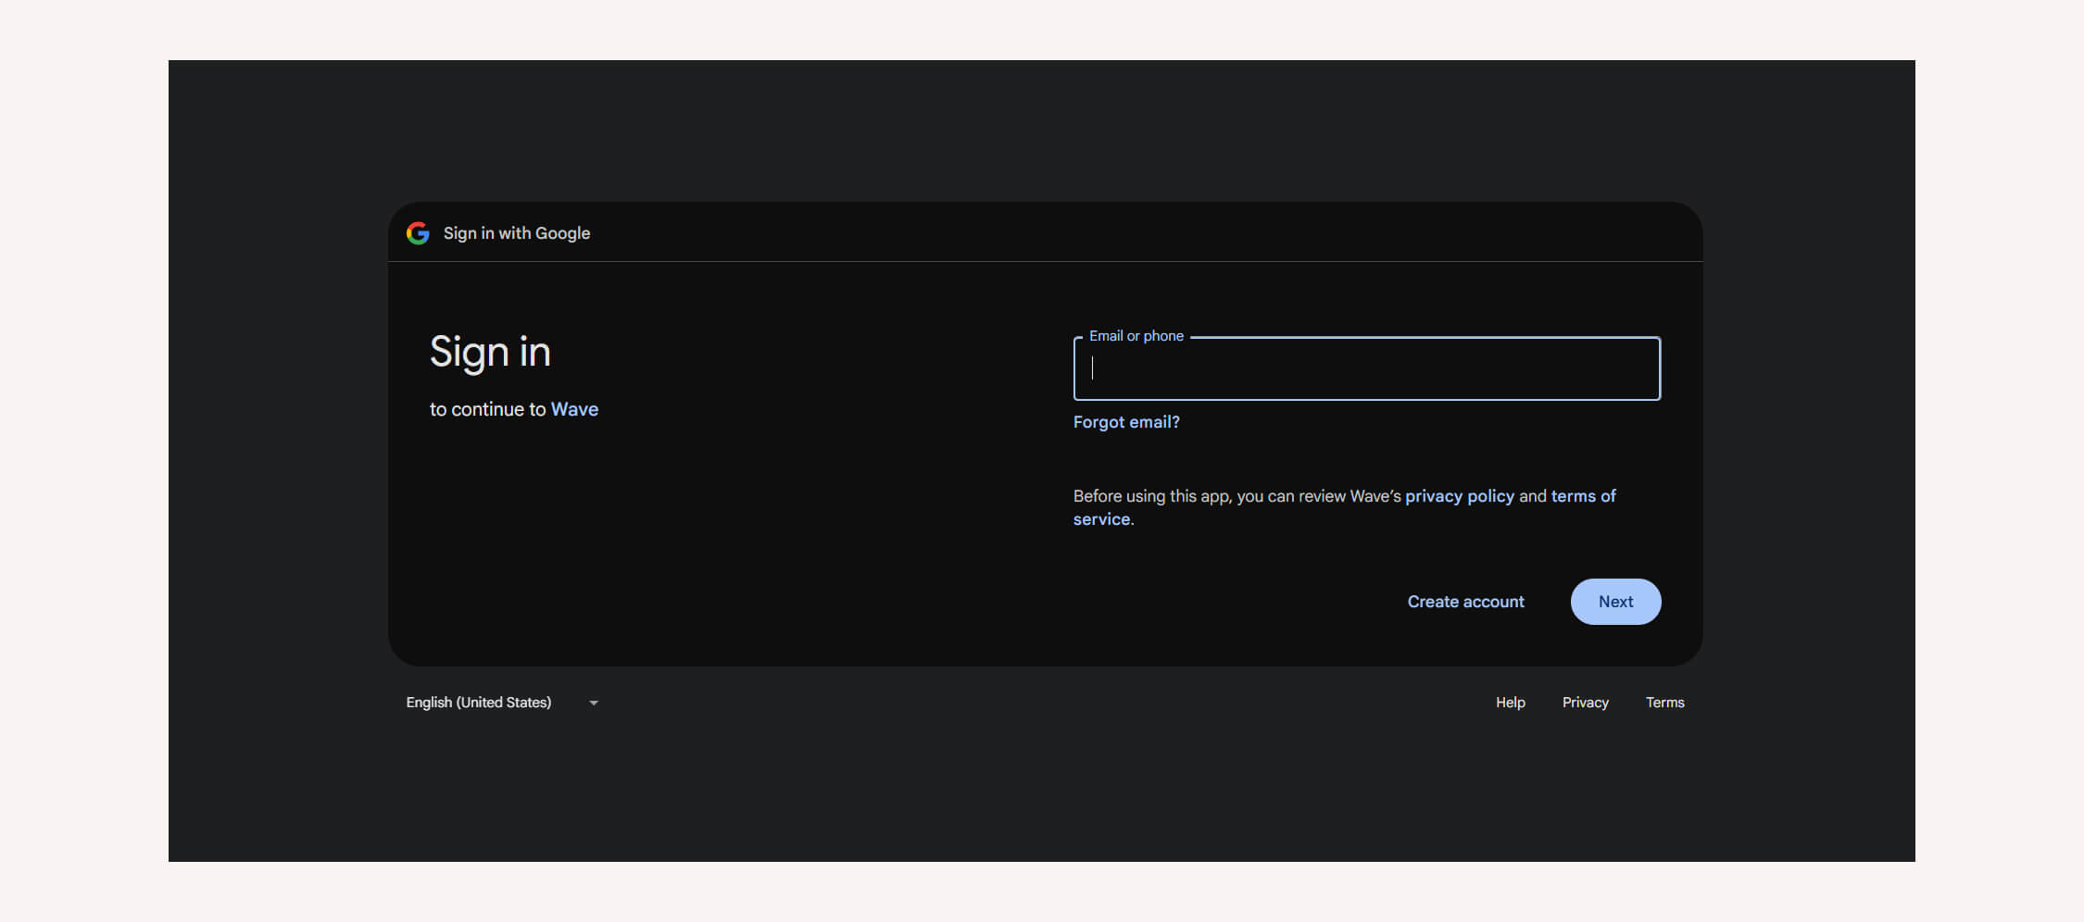Click the Wave link under Sign in
This screenshot has width=2084, height=922.
[574, 408]
